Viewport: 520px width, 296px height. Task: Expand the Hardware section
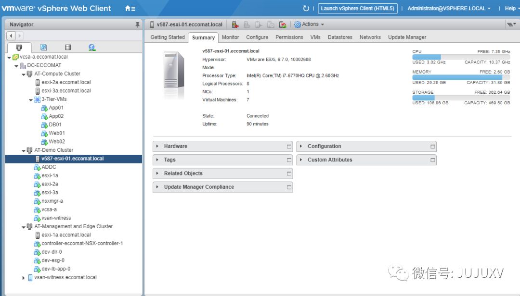(157, 146)
